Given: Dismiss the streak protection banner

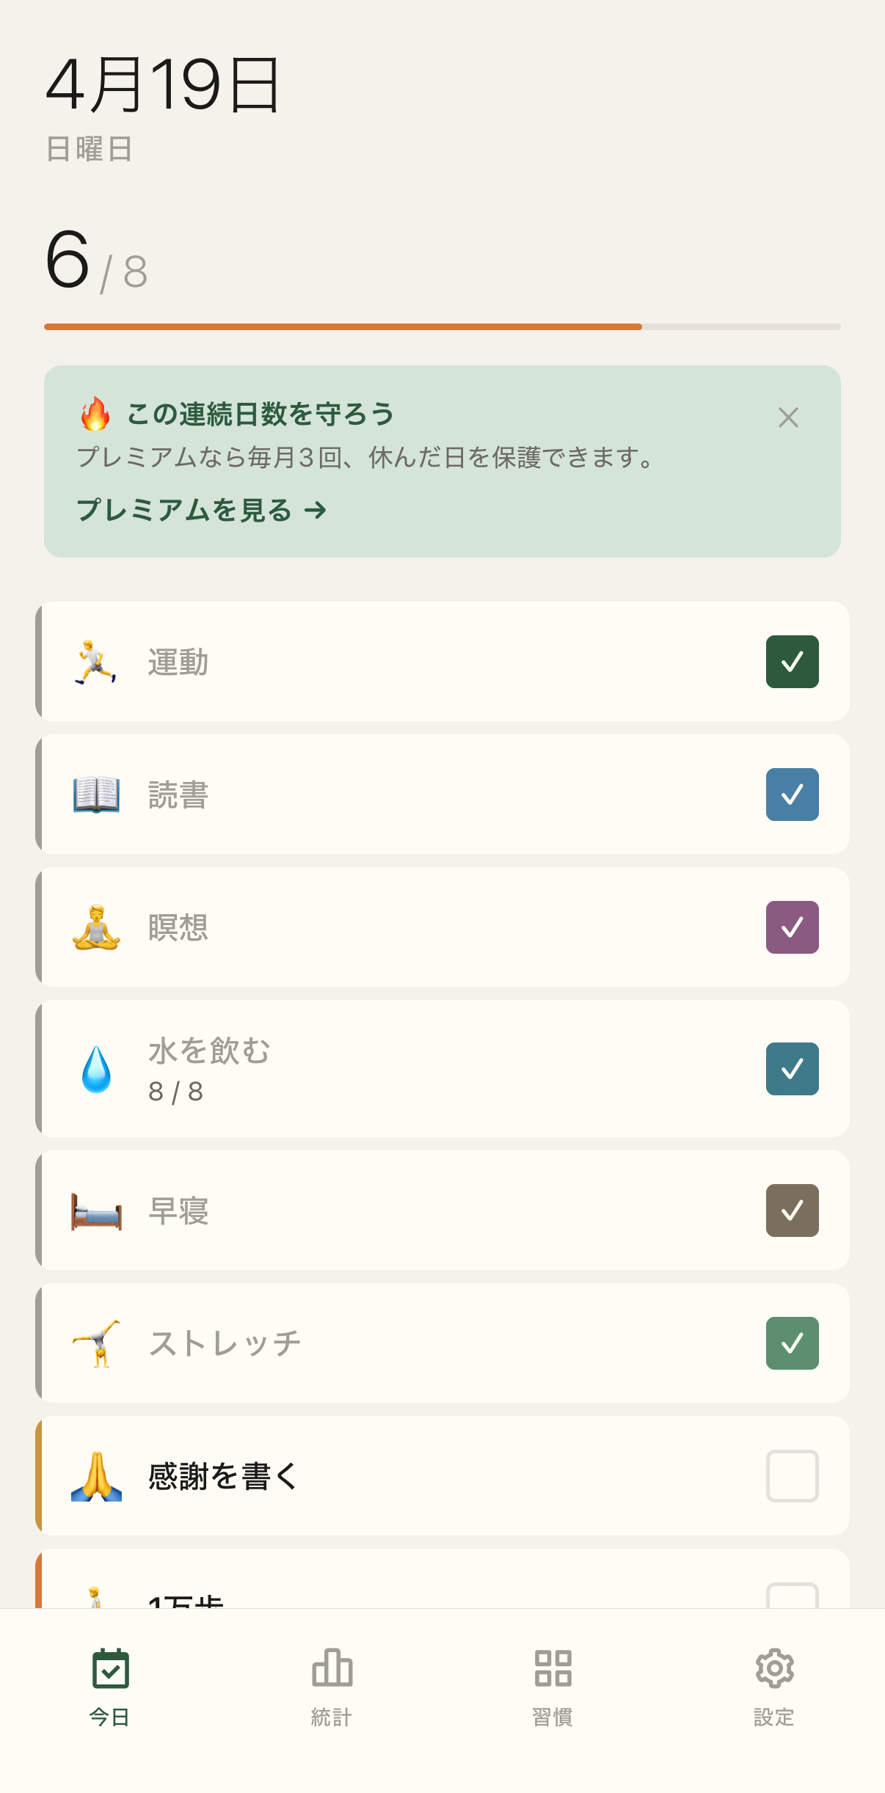Looking at the screenshot, I should (788, 417).
